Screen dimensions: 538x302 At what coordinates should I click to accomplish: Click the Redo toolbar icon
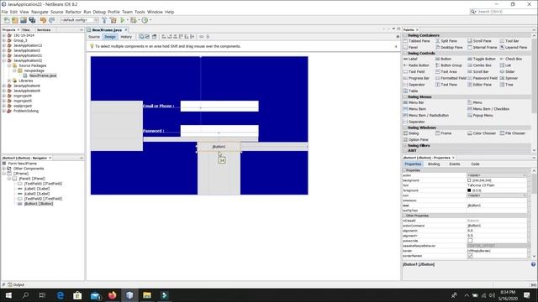tap(52, 20)
